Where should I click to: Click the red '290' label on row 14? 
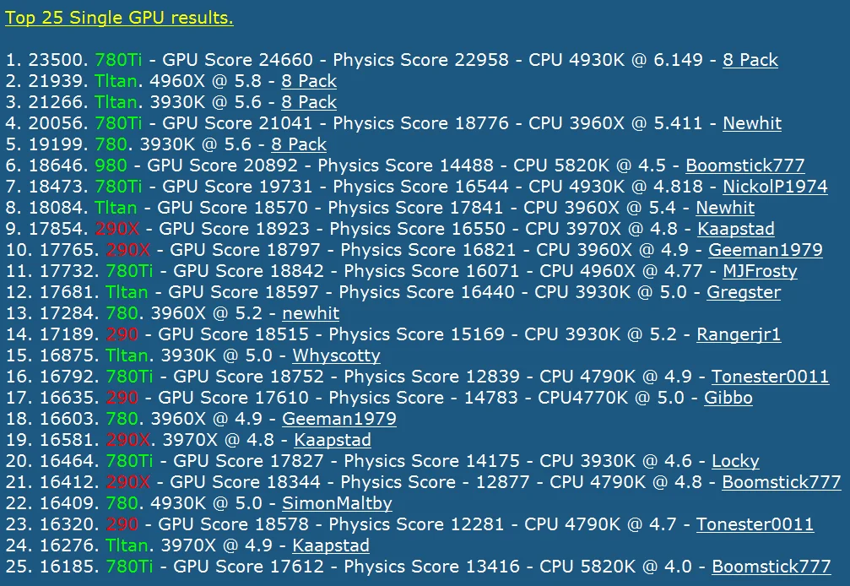[x=122, y=334]
